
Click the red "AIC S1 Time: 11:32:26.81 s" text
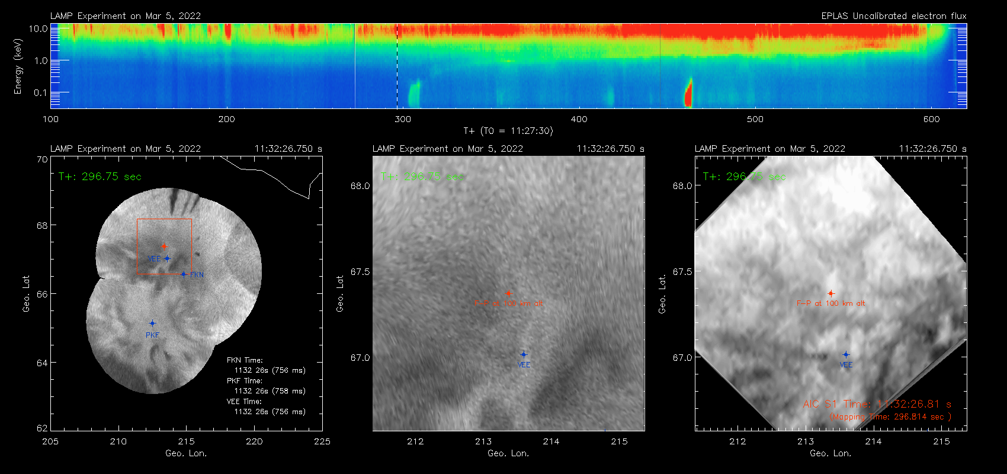877,404
